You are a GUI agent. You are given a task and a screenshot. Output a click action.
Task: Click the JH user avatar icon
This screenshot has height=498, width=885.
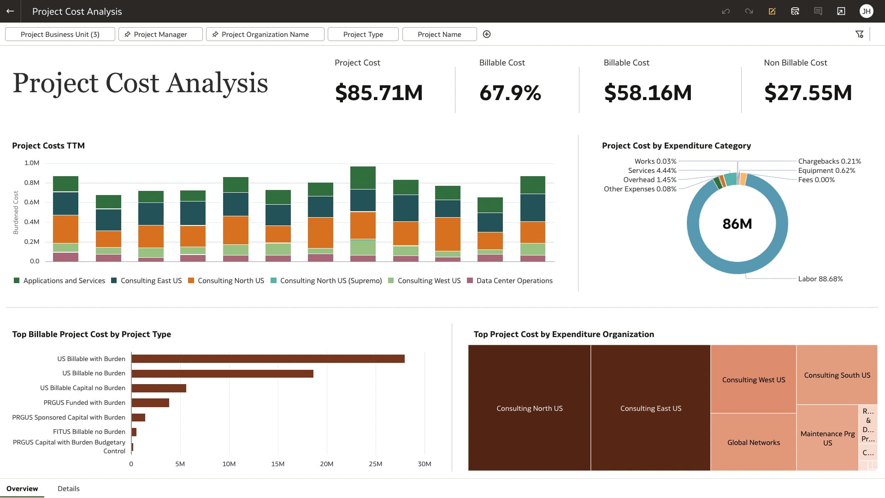[x=867, y=12]
